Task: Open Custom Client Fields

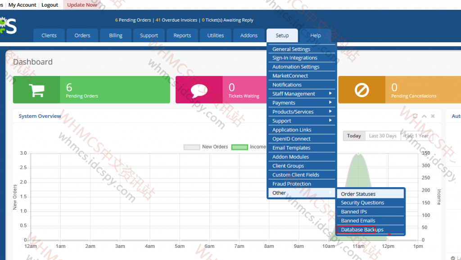Action: coord(302,175)
